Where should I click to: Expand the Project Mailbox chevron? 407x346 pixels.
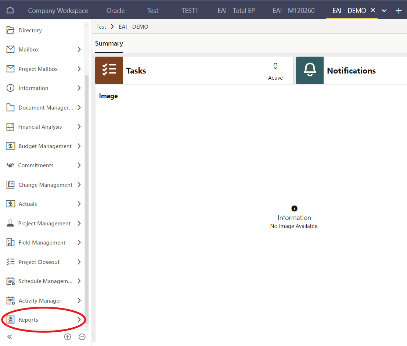[x=79, y=69]
